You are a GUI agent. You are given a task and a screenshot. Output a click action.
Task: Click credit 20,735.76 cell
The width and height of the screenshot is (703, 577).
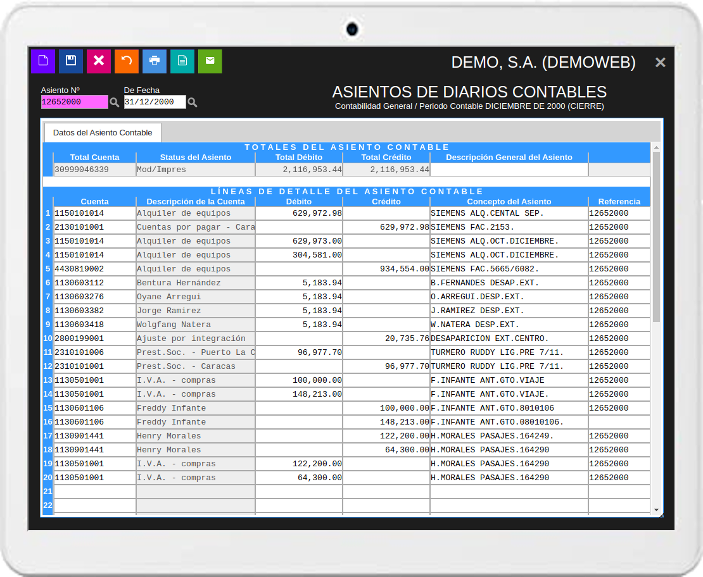386,338
